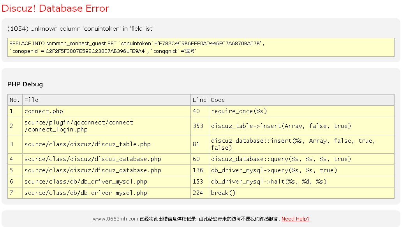Click row number 6 cell

point(15,182)
